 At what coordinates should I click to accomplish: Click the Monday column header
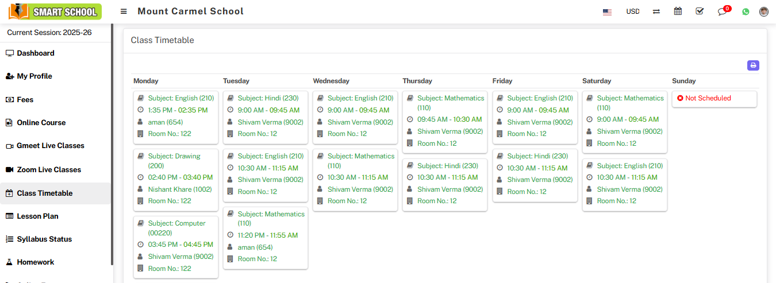click(146, 81)
